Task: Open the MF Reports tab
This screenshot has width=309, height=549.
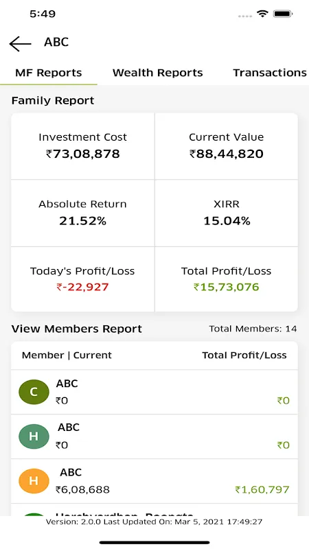Action: pyautogui.click(x=49, y=73)
